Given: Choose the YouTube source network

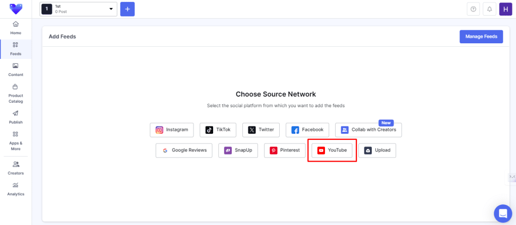Looking at the screenshot, I should [x=332, y=151].
